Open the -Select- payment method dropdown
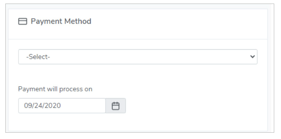 138,57
